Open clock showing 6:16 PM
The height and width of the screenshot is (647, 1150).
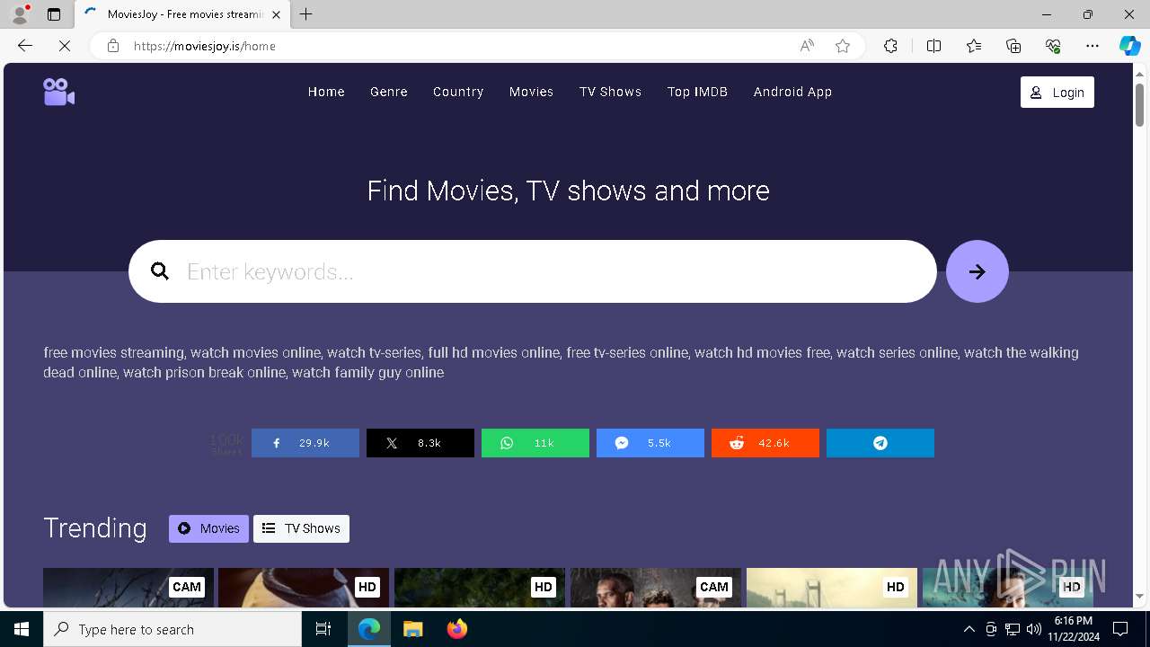click(1073, 629)
